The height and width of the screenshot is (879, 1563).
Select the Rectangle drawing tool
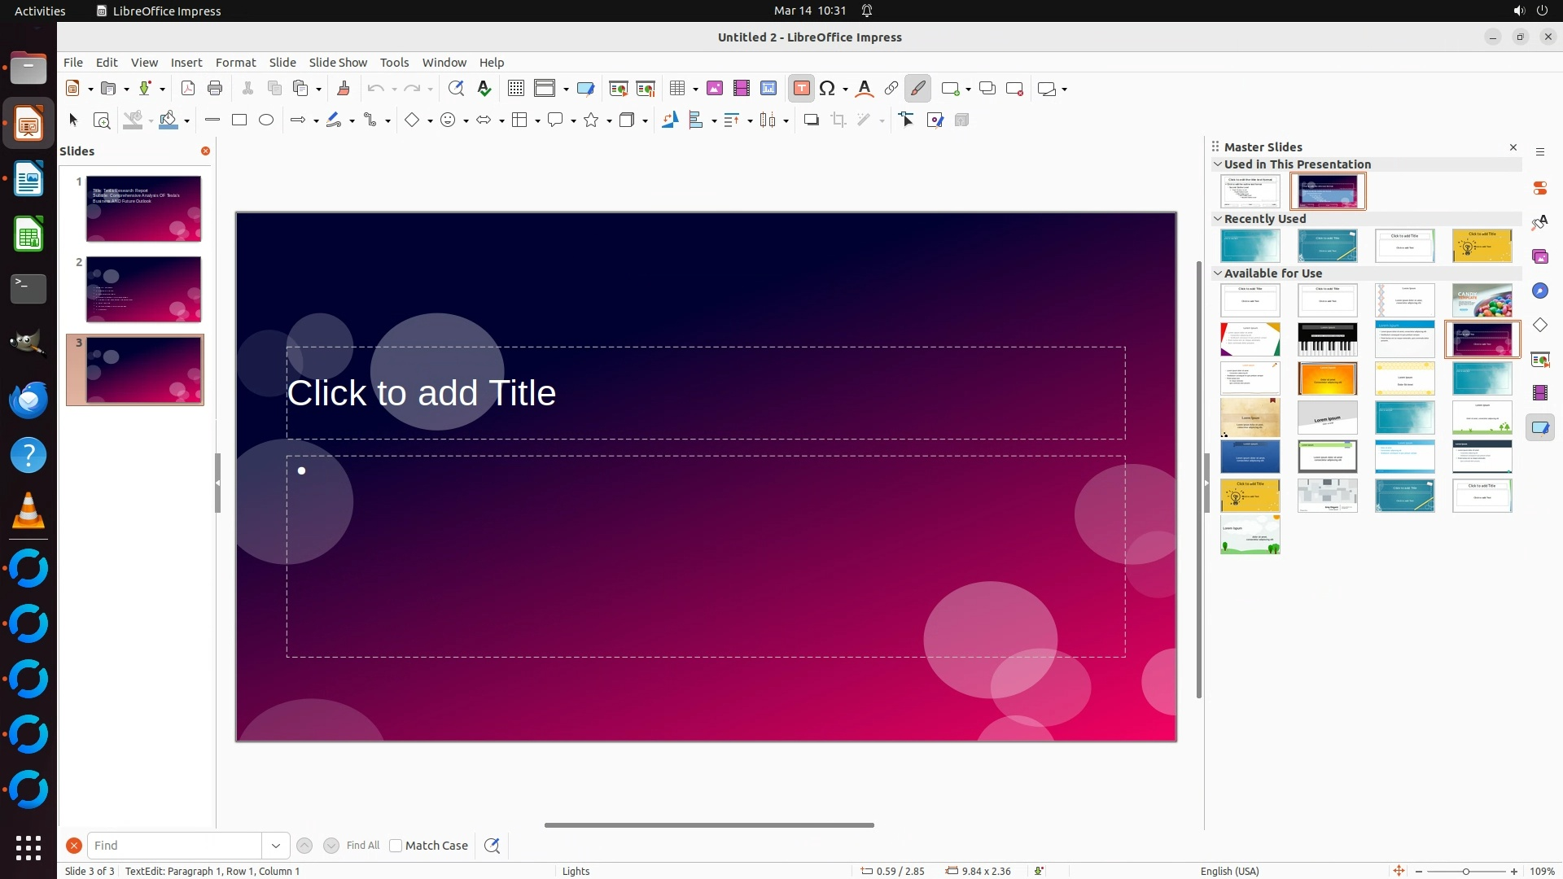click(x=239, y=120)
